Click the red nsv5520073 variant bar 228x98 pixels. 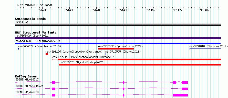[x=140, y=65]
